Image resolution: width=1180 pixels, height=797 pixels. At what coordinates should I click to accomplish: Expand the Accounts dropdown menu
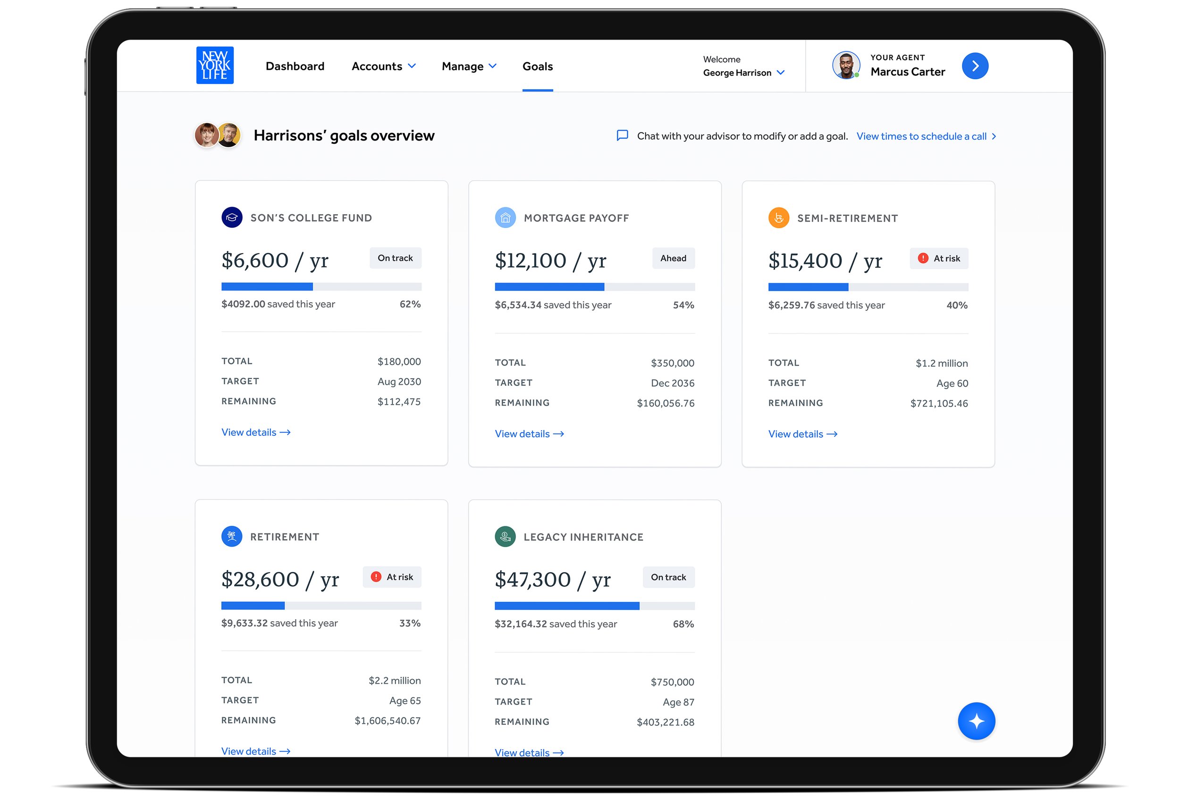coord(383,66)
